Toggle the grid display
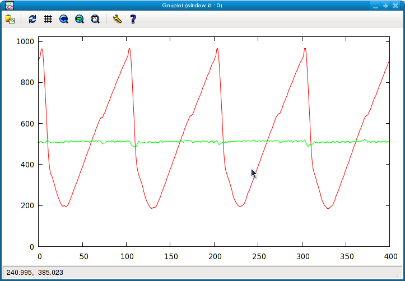The height and width of the screenshot is (281, 405). coord(48,19)
